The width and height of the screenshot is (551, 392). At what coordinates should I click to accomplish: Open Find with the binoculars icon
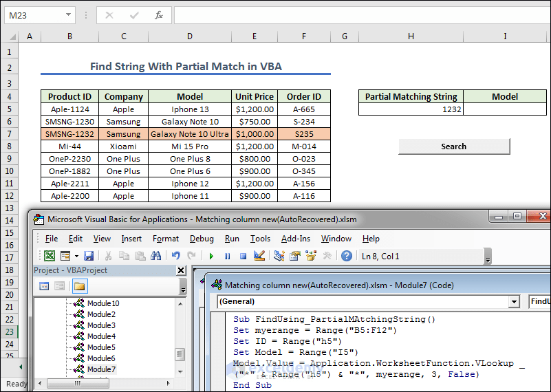pos(155,256)
